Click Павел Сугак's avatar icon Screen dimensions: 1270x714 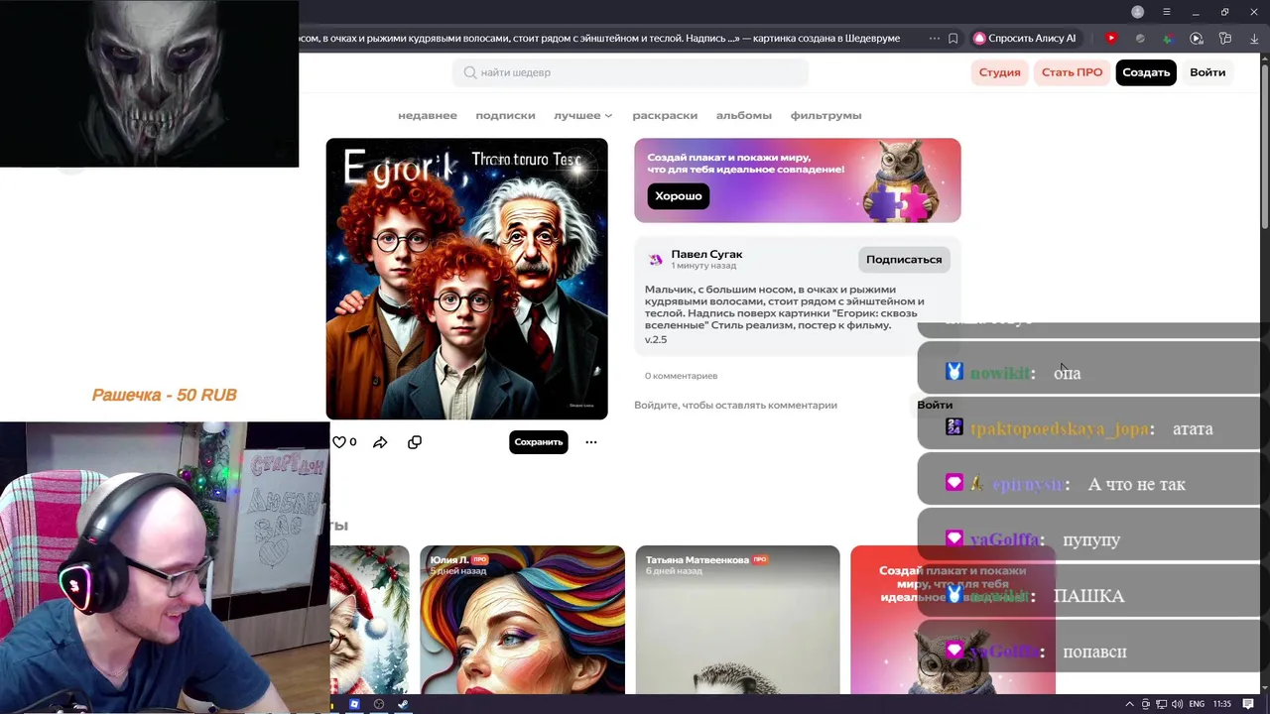(655, 260)
